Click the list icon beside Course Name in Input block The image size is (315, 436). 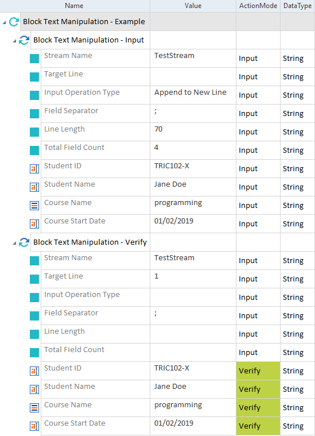pyautogui.click(x=34, y=206)
